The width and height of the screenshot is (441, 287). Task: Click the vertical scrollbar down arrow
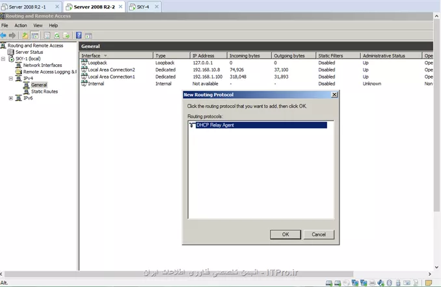(436, 268)
